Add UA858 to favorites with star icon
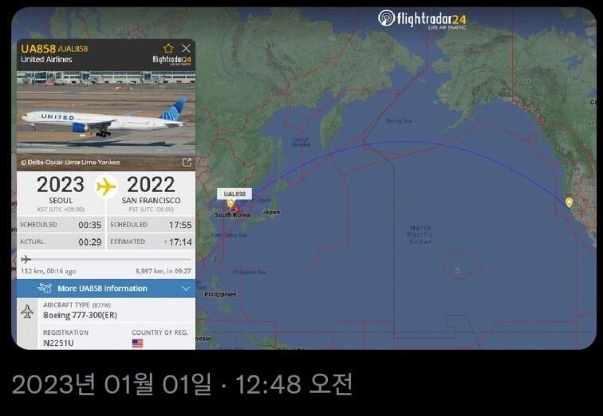Viewport: 603px width, 416px height. [x=168, y=49]
